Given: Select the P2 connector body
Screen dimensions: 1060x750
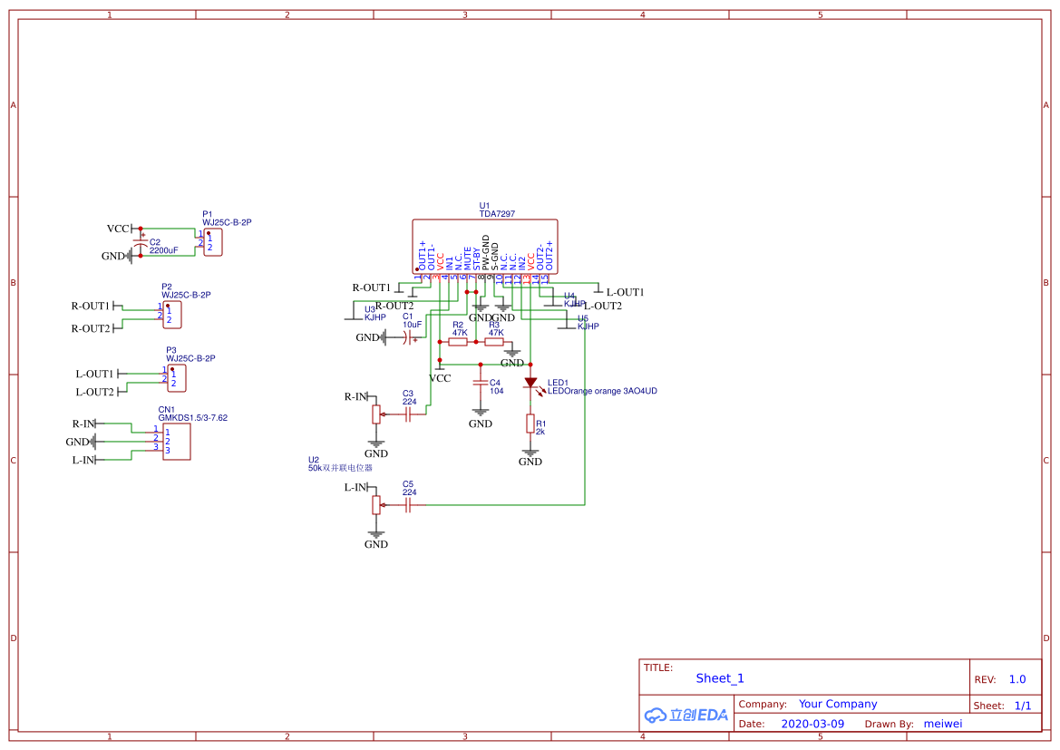Looking at the screenshot, I should [x=172, y=316].
